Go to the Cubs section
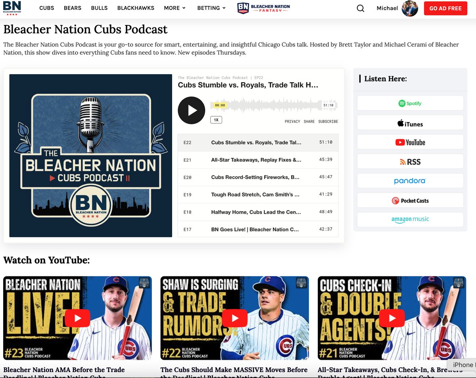476x378 pixels. point(47,8)
